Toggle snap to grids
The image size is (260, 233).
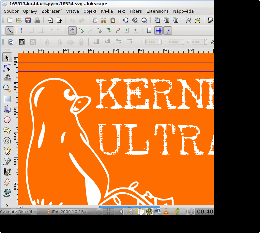(159, 31)
